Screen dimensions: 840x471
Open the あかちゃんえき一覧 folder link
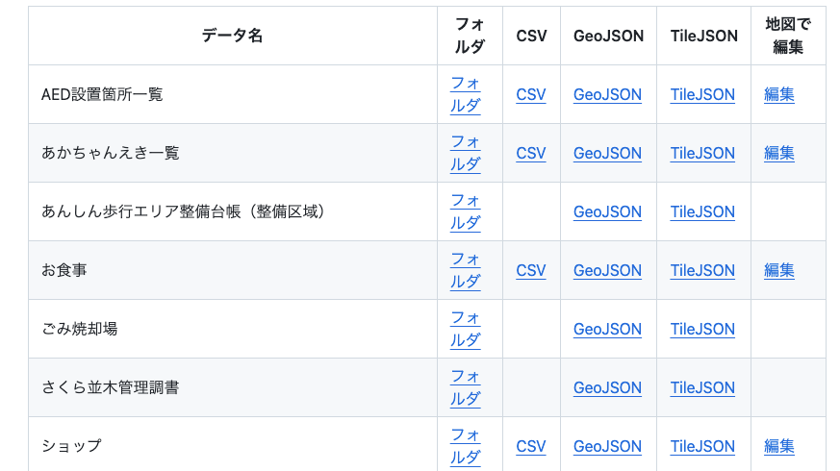pyautogui.click(x=466, y=153)
